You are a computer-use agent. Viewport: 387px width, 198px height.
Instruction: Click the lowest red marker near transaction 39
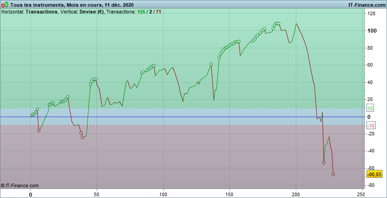[x=82, y=138]
